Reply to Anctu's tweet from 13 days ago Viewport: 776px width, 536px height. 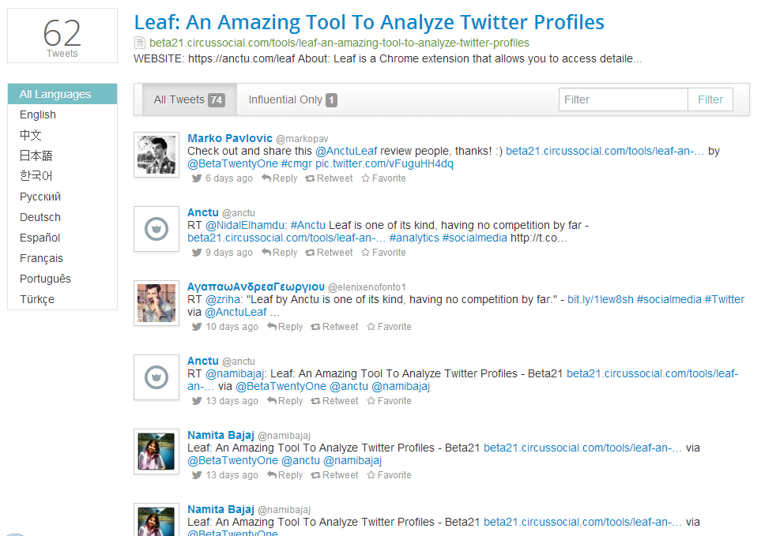pyautogui.click(x=284, y=401)
